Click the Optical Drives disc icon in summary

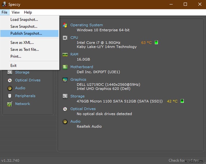tap(65, 109)
